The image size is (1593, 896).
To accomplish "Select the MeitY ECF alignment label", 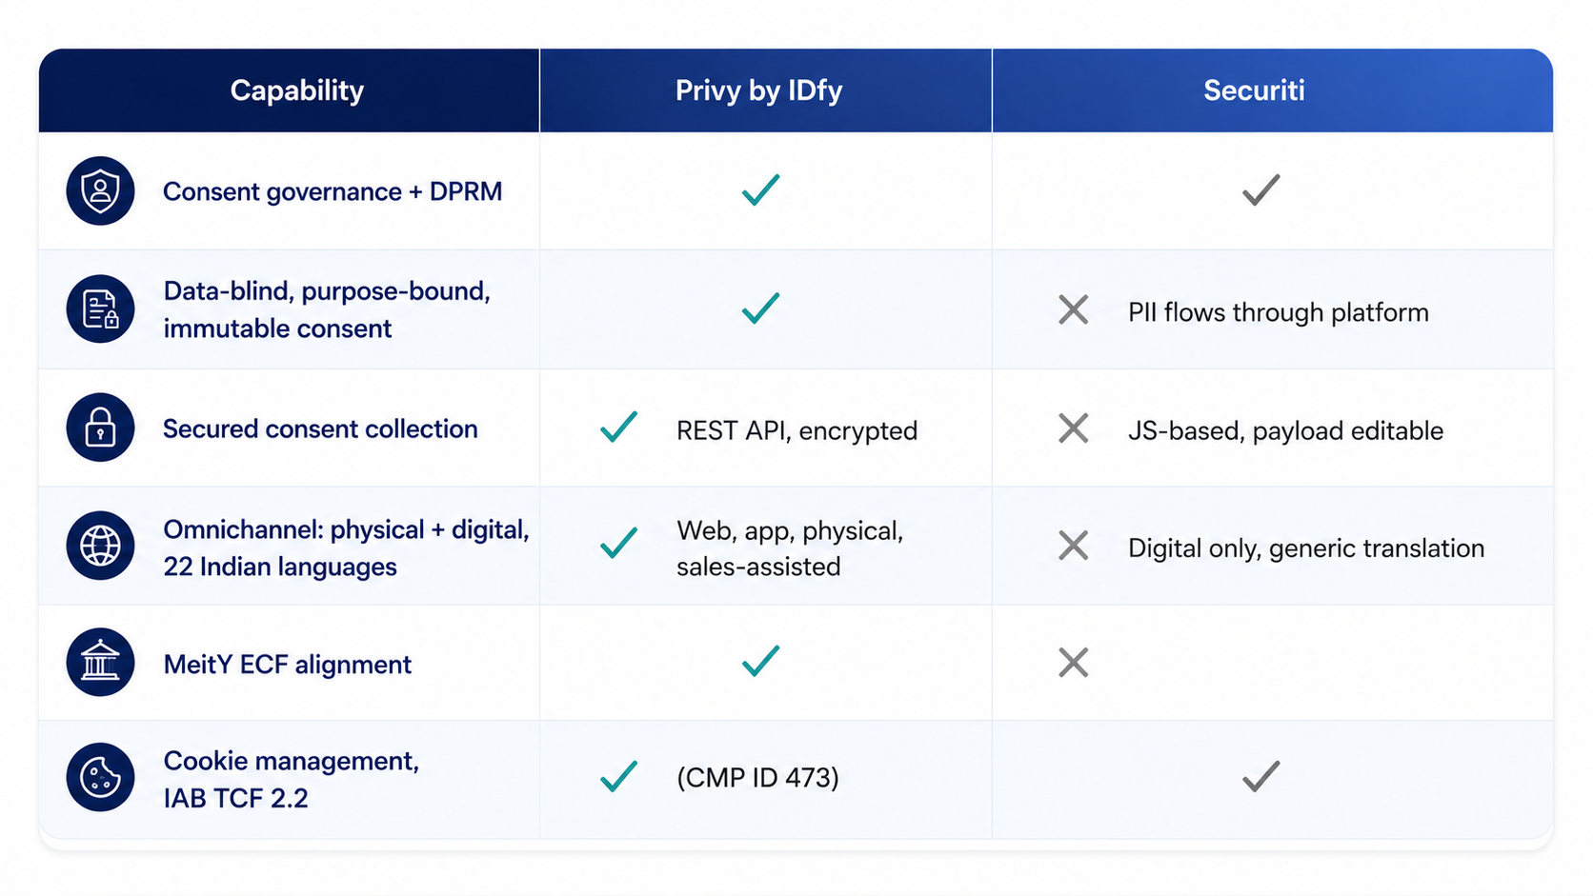I will (288, 664).
